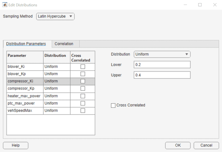Image resolution: width=222 pixels, height=152 pixels.
Task: Tick Cross Correlated checkbox for ptc_max_power
Action: point(83,103)
